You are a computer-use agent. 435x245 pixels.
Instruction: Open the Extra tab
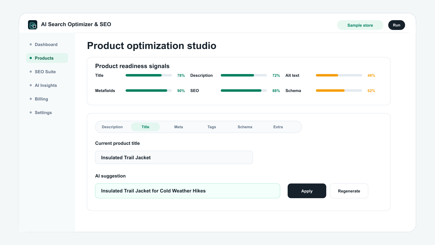[278, 127]
